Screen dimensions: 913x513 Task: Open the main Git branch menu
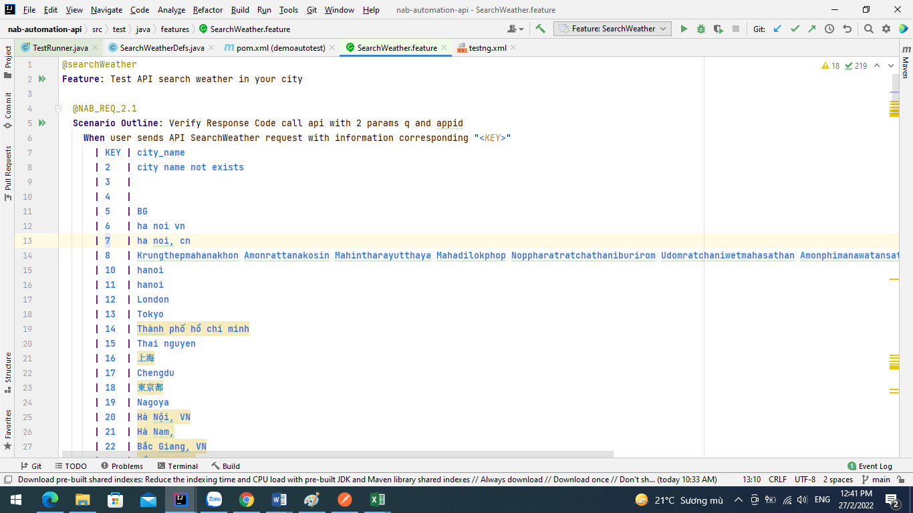pyautogui.click(x=876, y=480)
